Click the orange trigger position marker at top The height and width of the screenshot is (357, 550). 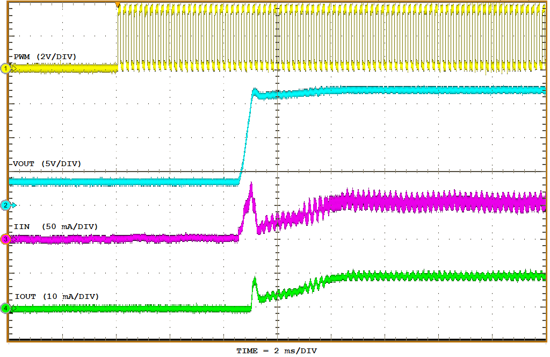pos(118,4)
